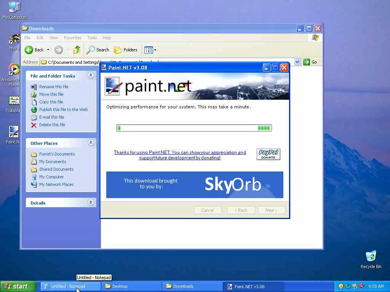Maximize the Downloads window
This screenshot has height=292, width=390.
tap(309, 28)
